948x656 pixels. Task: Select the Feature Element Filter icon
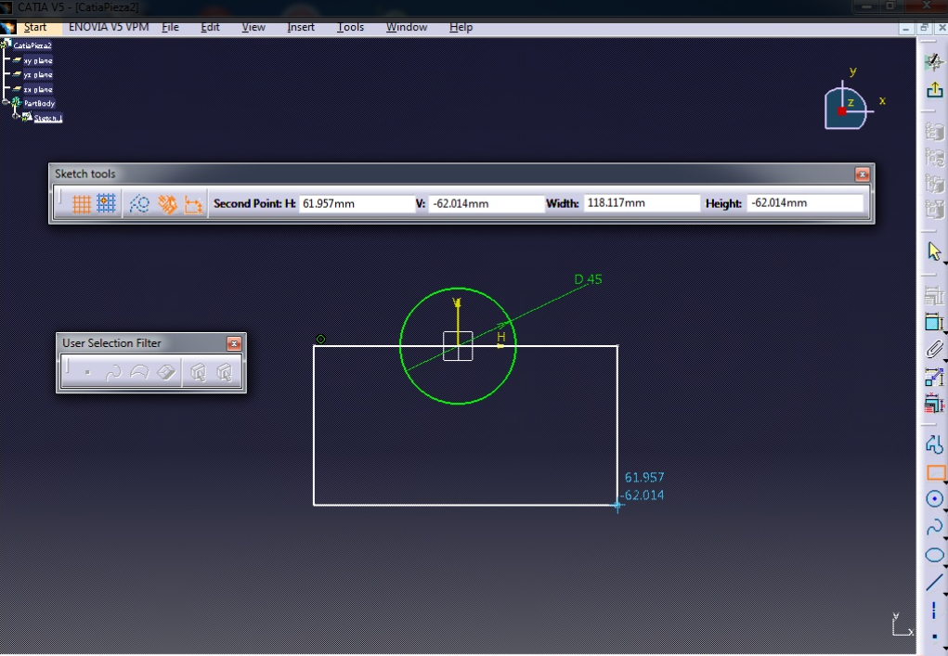pos(198,373)
